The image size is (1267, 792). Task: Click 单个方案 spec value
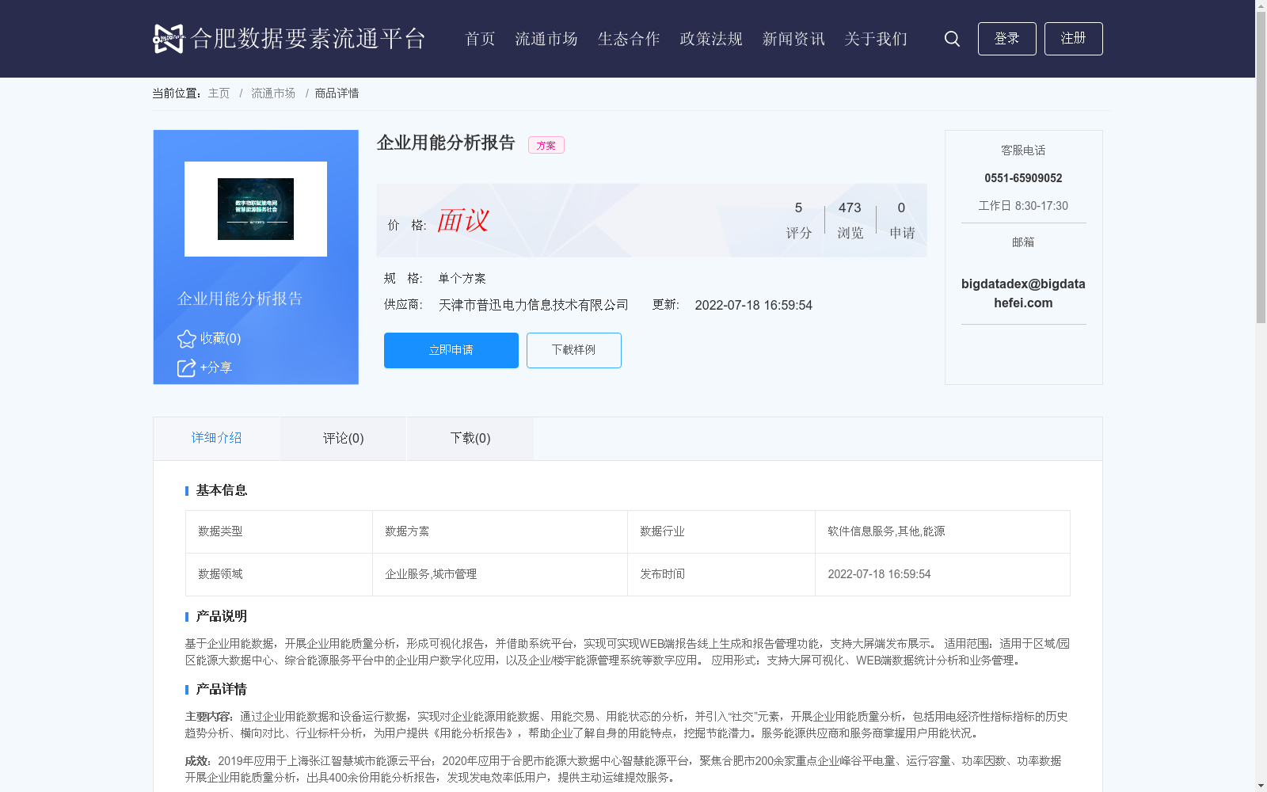coord(462,278)
